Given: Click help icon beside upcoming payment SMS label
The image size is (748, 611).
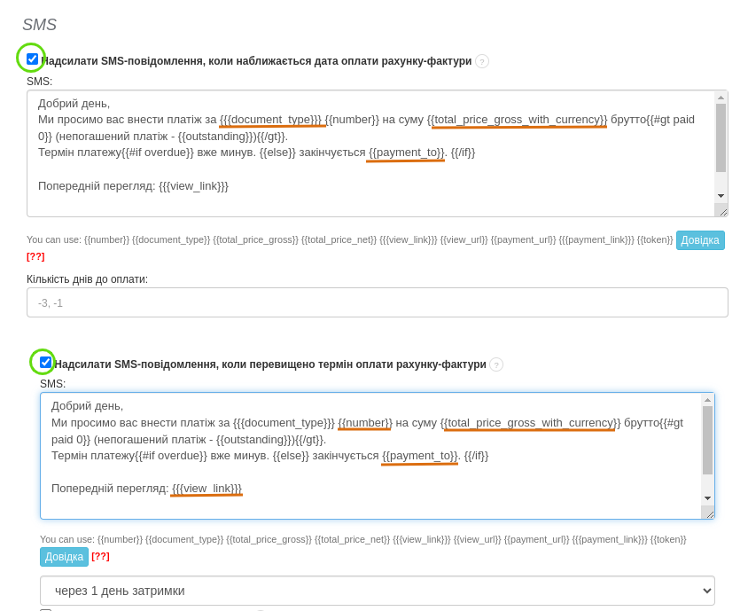Looking at the screenshot, I should (482, 61).
